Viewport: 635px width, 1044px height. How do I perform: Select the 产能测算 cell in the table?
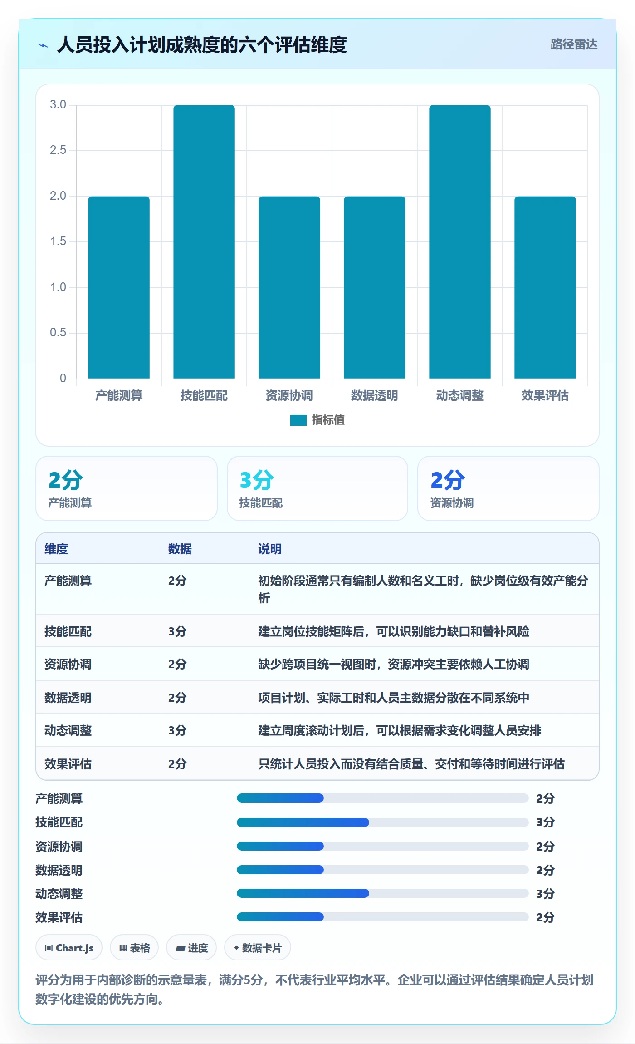pos(68,581)
